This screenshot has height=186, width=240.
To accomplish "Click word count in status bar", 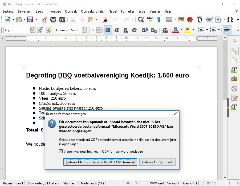I will [43, 183].
